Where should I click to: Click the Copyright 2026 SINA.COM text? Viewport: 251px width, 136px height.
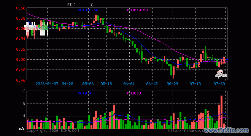(x=52, y=131)
